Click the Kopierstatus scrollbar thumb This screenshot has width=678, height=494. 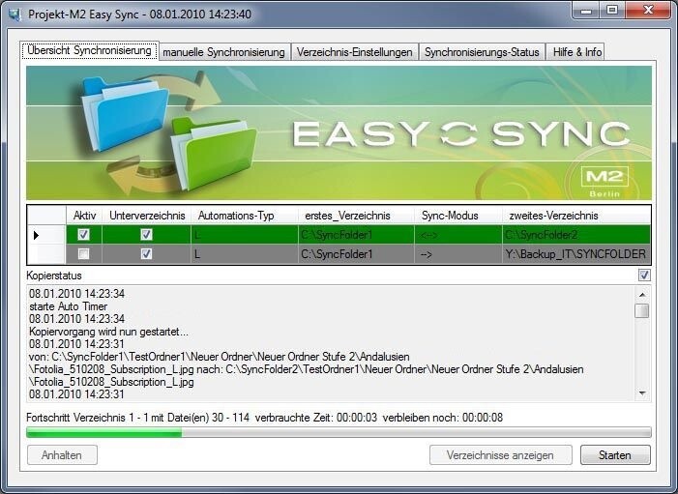(642, 310)
